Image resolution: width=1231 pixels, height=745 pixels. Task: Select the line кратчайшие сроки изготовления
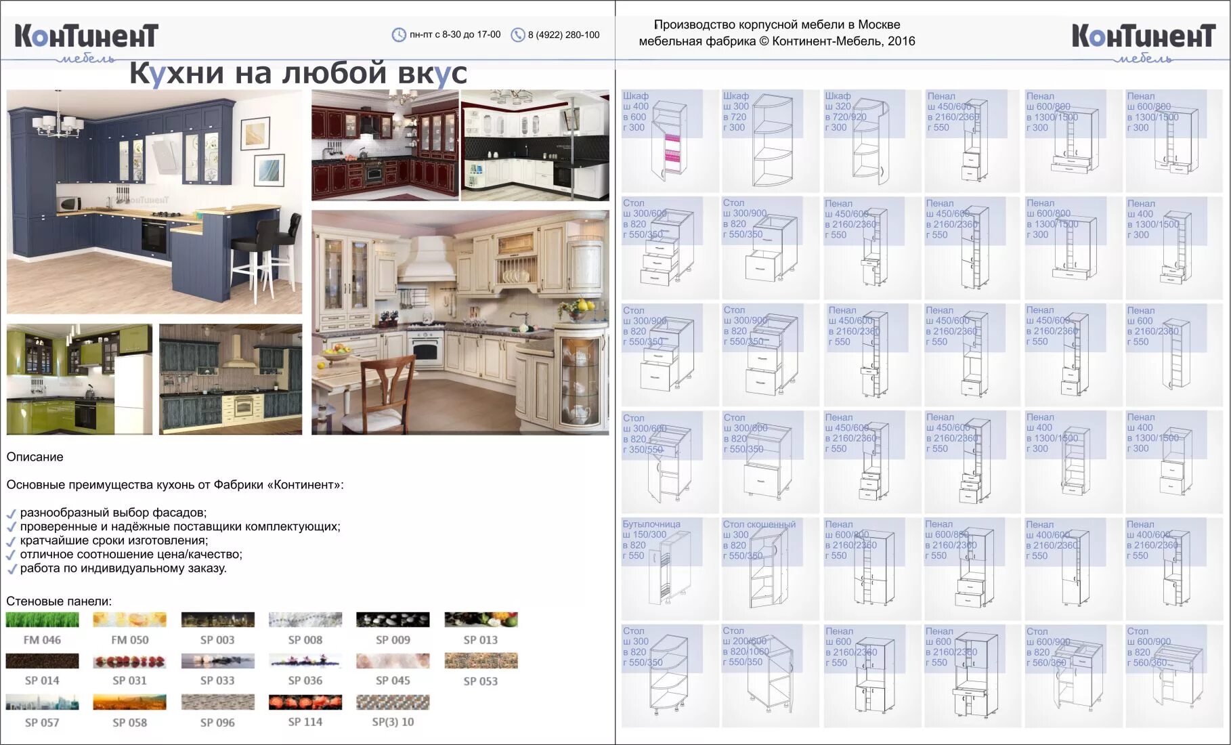pos(114,540)
